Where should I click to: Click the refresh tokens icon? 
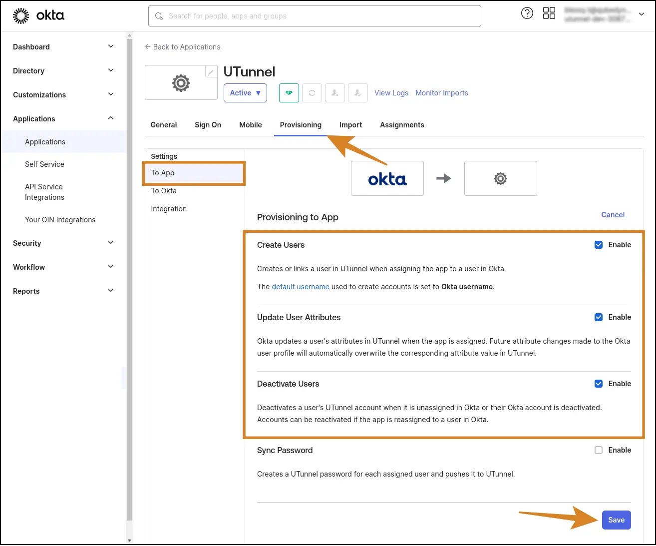312,93
